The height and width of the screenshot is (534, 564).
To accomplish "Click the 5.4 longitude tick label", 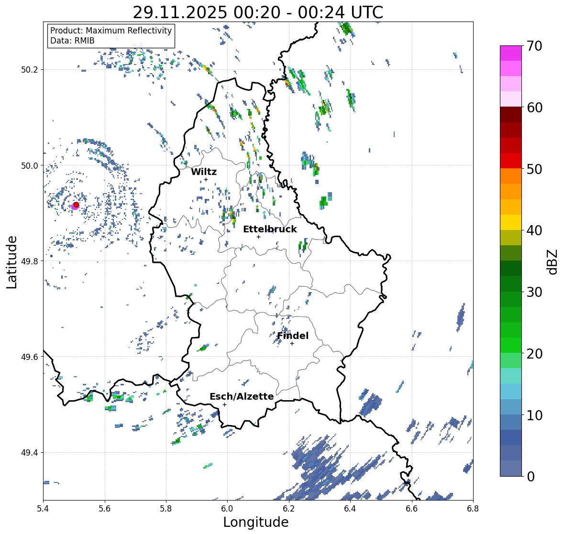I will tap(43, 509).
